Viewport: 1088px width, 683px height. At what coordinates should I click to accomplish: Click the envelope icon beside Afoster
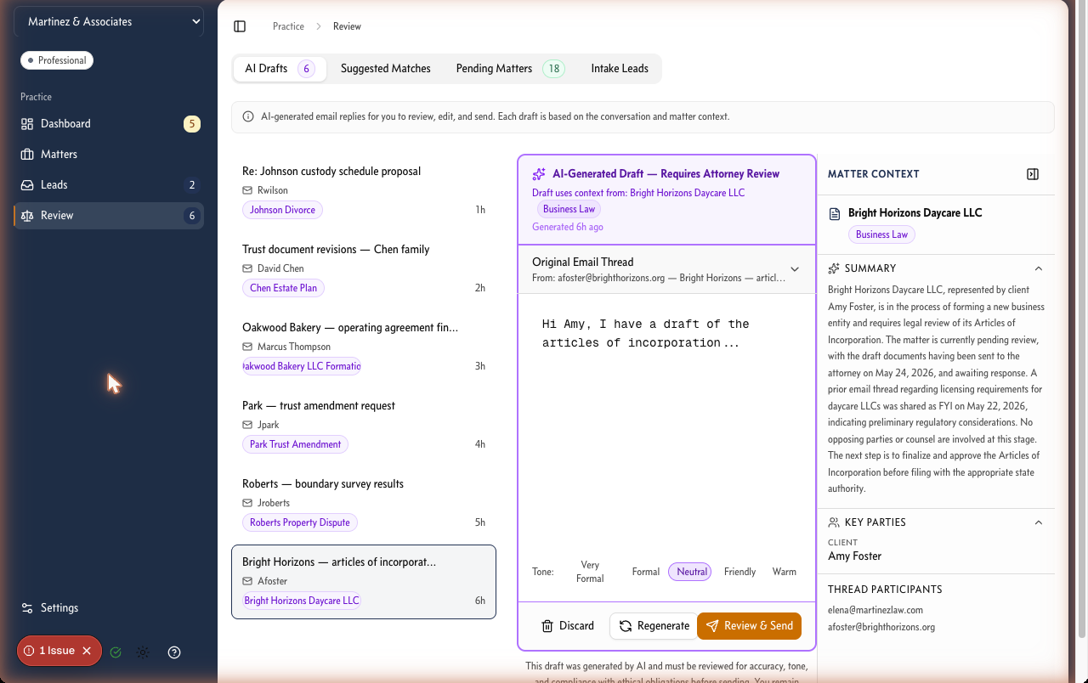(247, 581)
